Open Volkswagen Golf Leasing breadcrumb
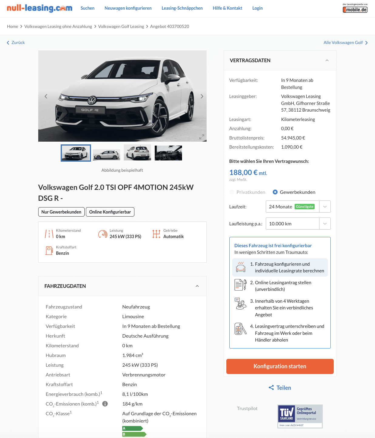 point(121,26)
